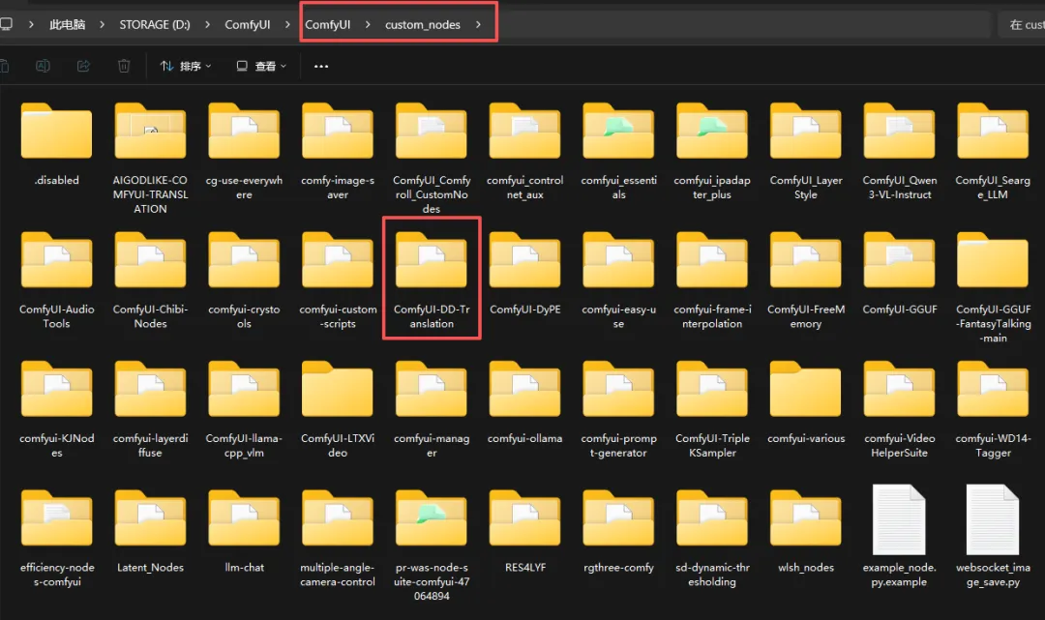1045x620 pixels.
Task: Select the websocket_image_save.py file
Action: pyautogui.click(x=993, y=518)
